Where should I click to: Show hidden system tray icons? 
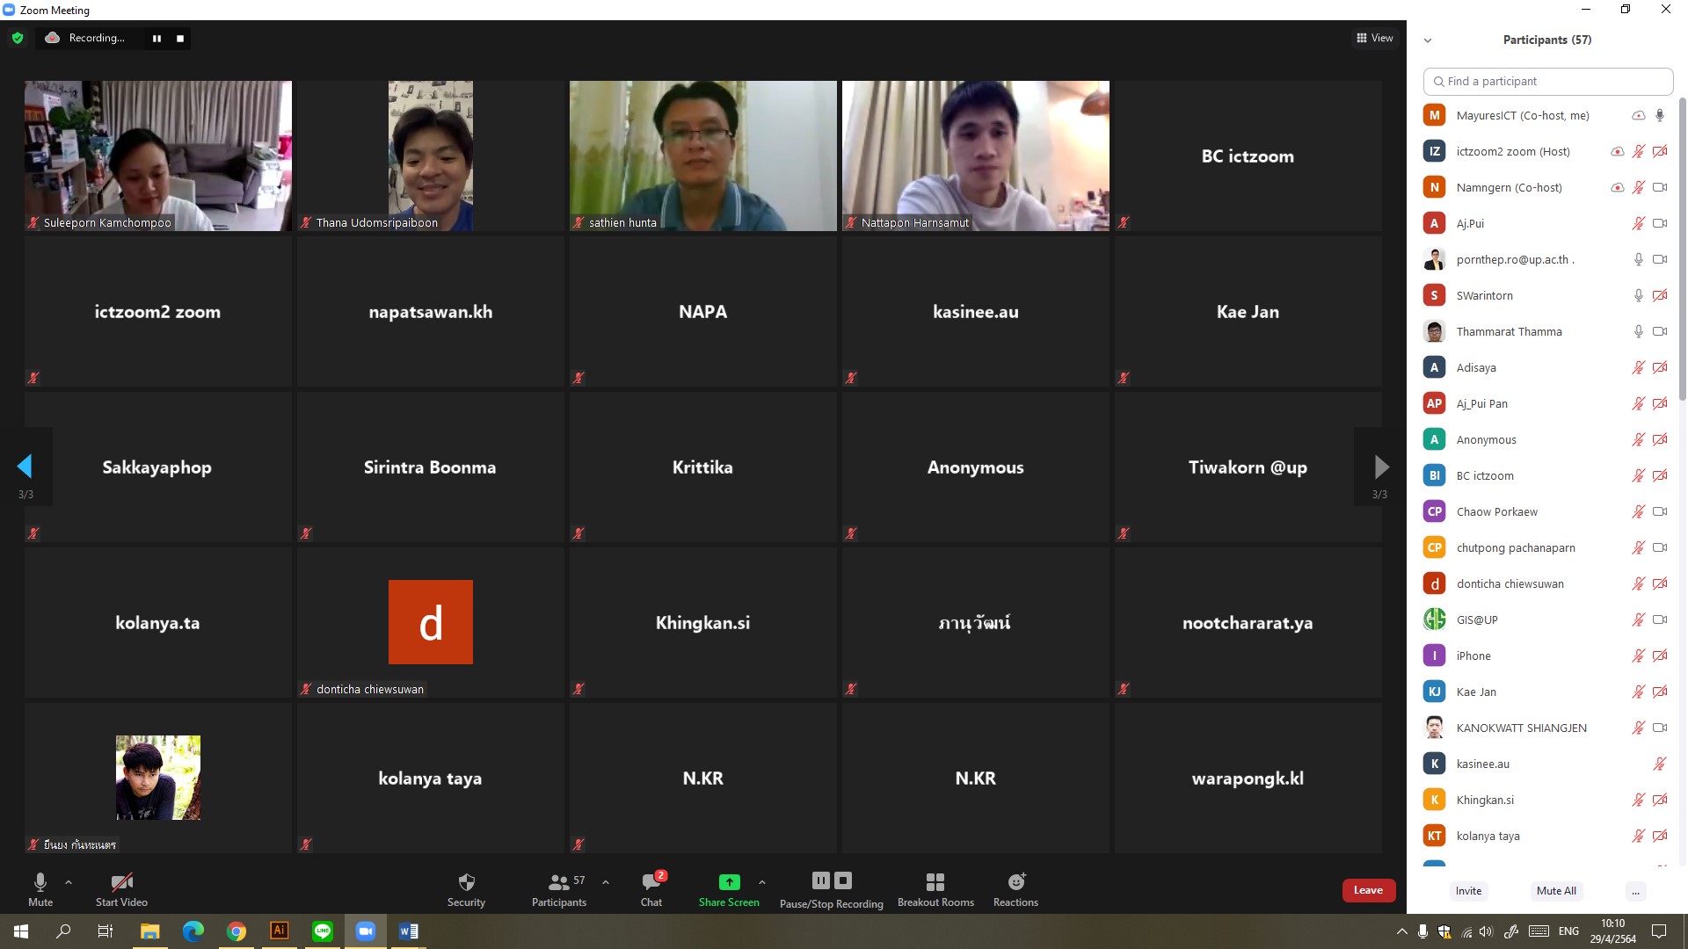pyautogui.click(x=1401, y=931)
